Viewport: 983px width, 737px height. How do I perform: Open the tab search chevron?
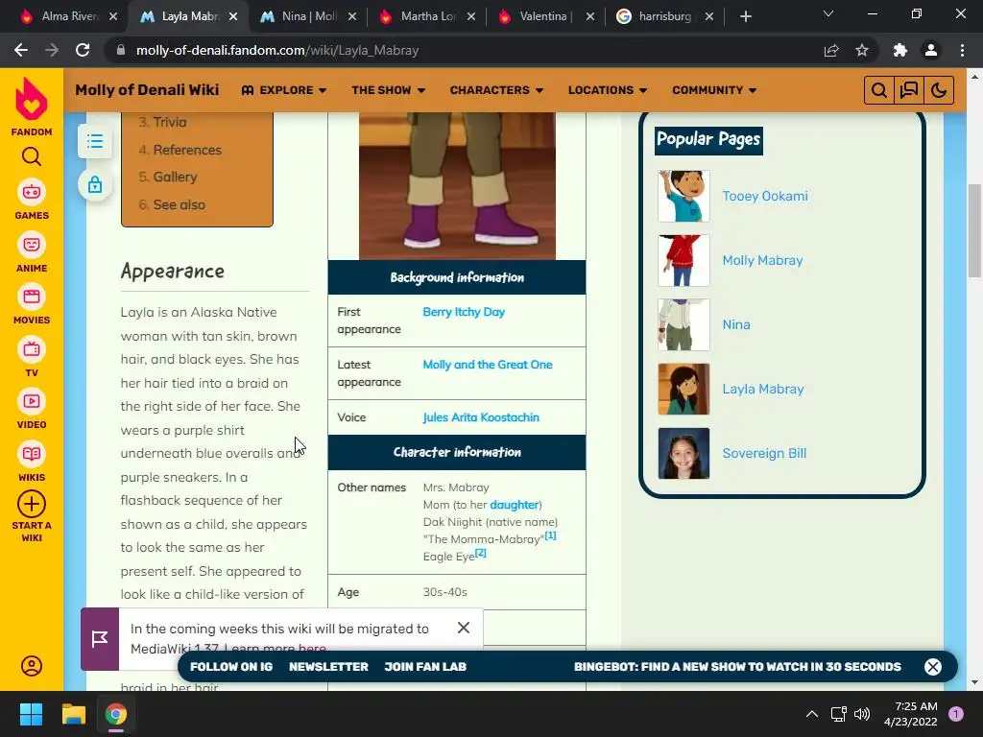pos(828,13)
